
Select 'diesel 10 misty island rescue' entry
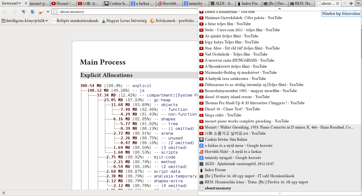click(279, 97)
